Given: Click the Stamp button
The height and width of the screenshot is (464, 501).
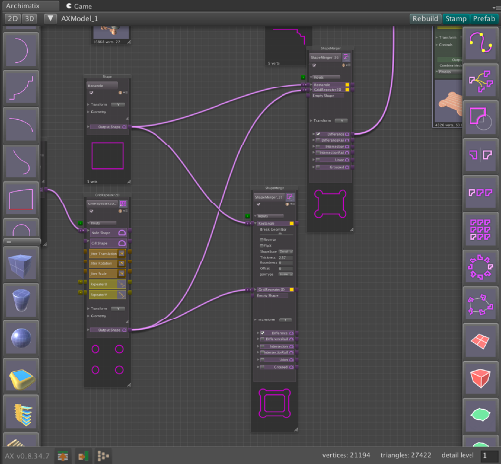Looking at the screenshot, I should [456, 18].
